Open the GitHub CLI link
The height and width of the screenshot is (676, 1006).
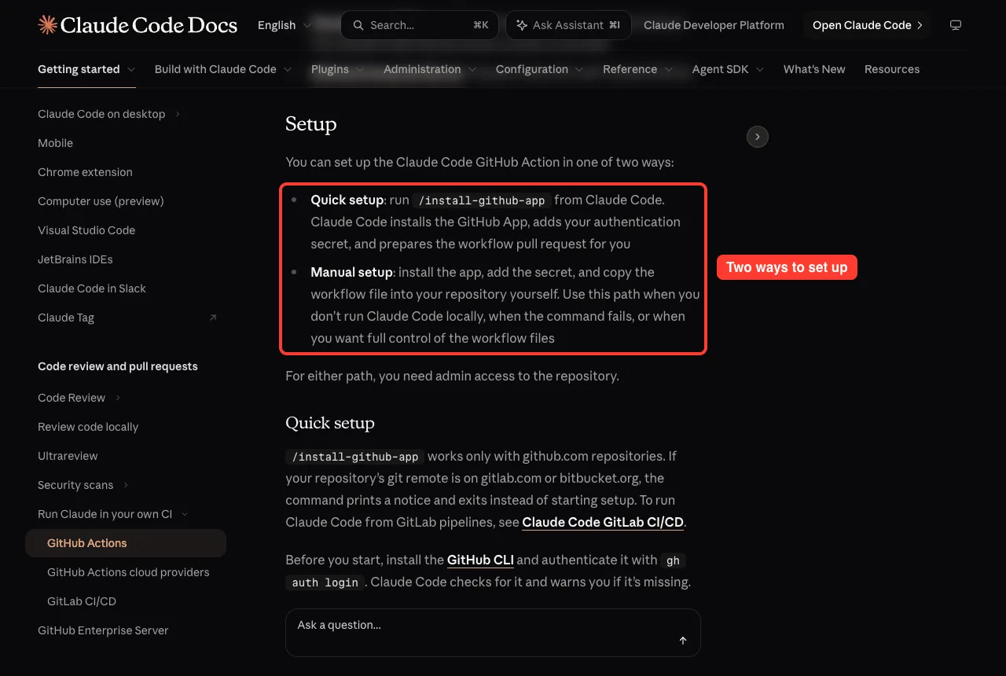pos(480,560)
